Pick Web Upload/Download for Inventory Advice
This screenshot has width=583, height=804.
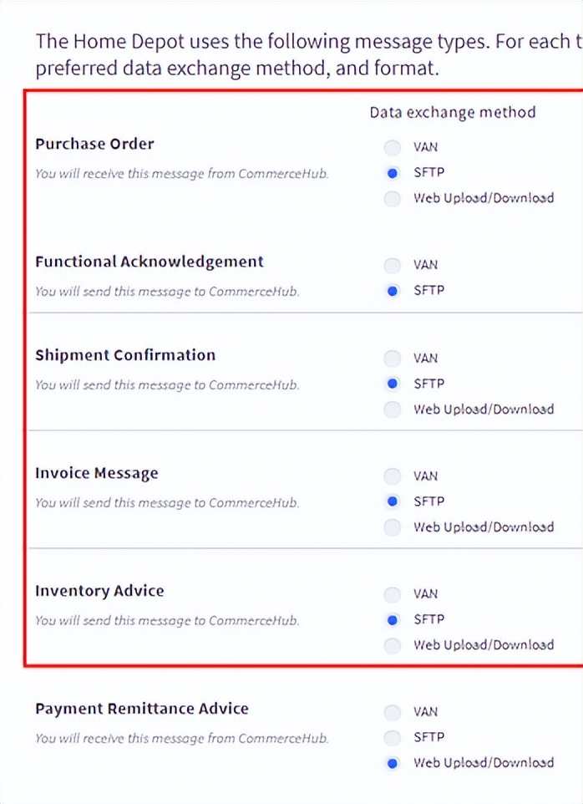coord(392,645)
